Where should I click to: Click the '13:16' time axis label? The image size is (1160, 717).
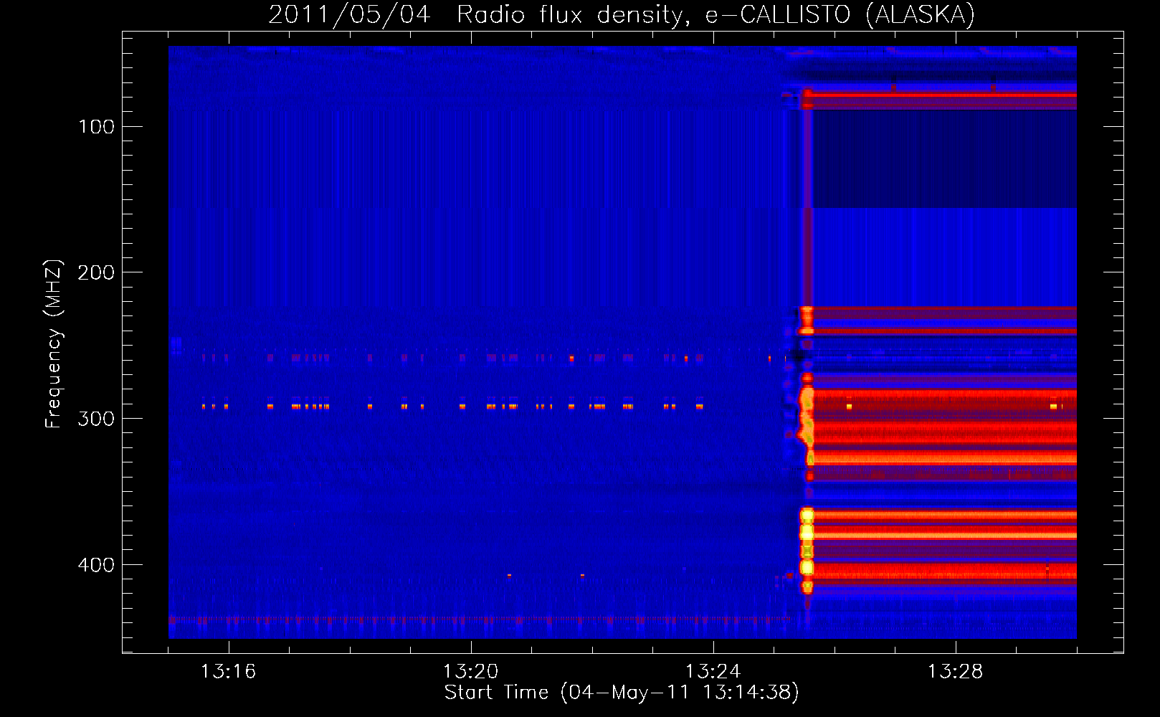228,671
